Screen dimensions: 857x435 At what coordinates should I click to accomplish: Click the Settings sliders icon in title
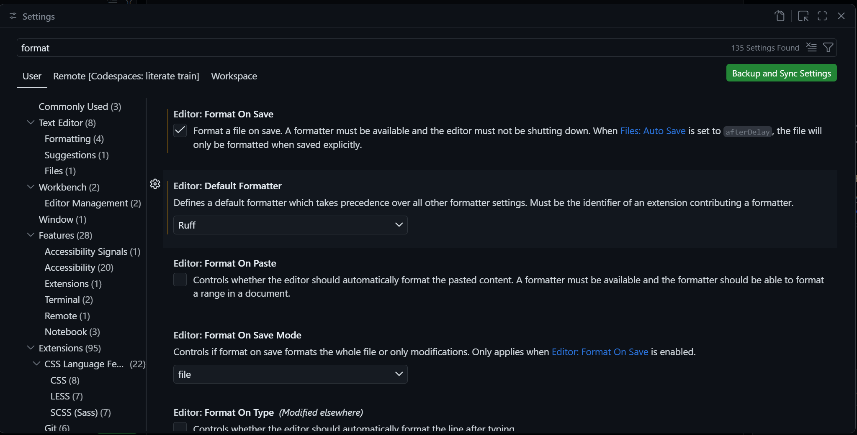coord(13,16)
